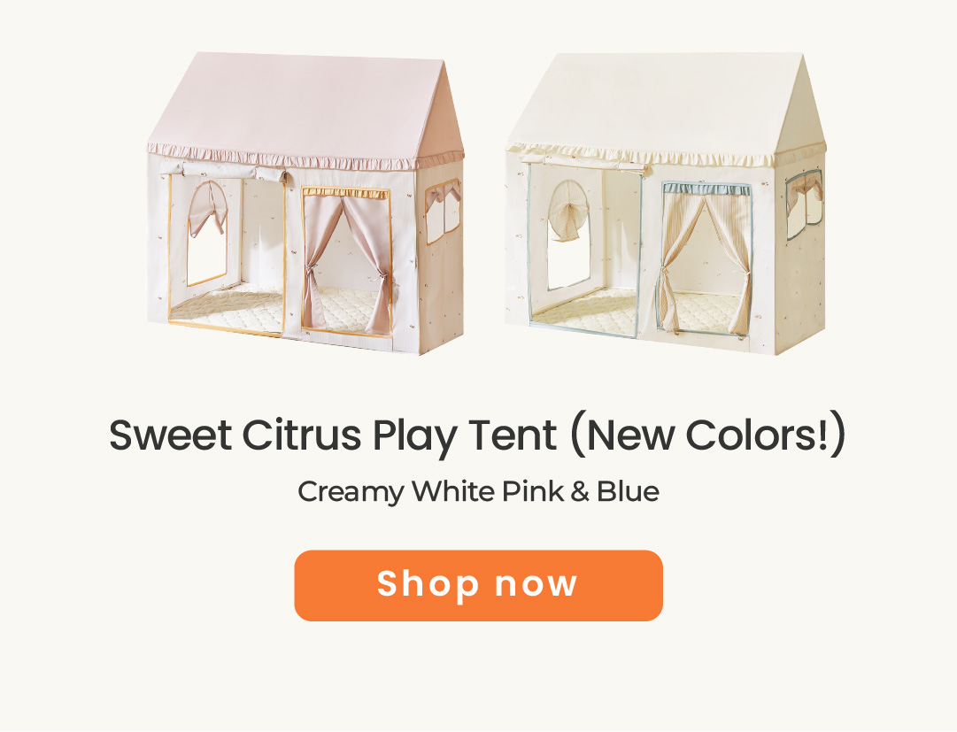Click the side window on the pink tent

(x=444, y=211)
